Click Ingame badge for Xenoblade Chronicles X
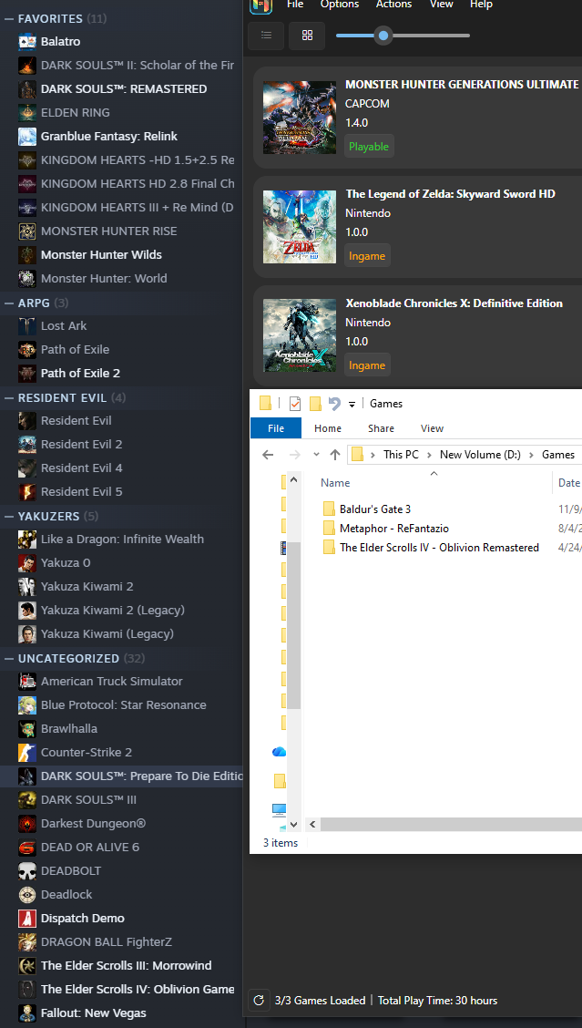 tap(367, 365)
